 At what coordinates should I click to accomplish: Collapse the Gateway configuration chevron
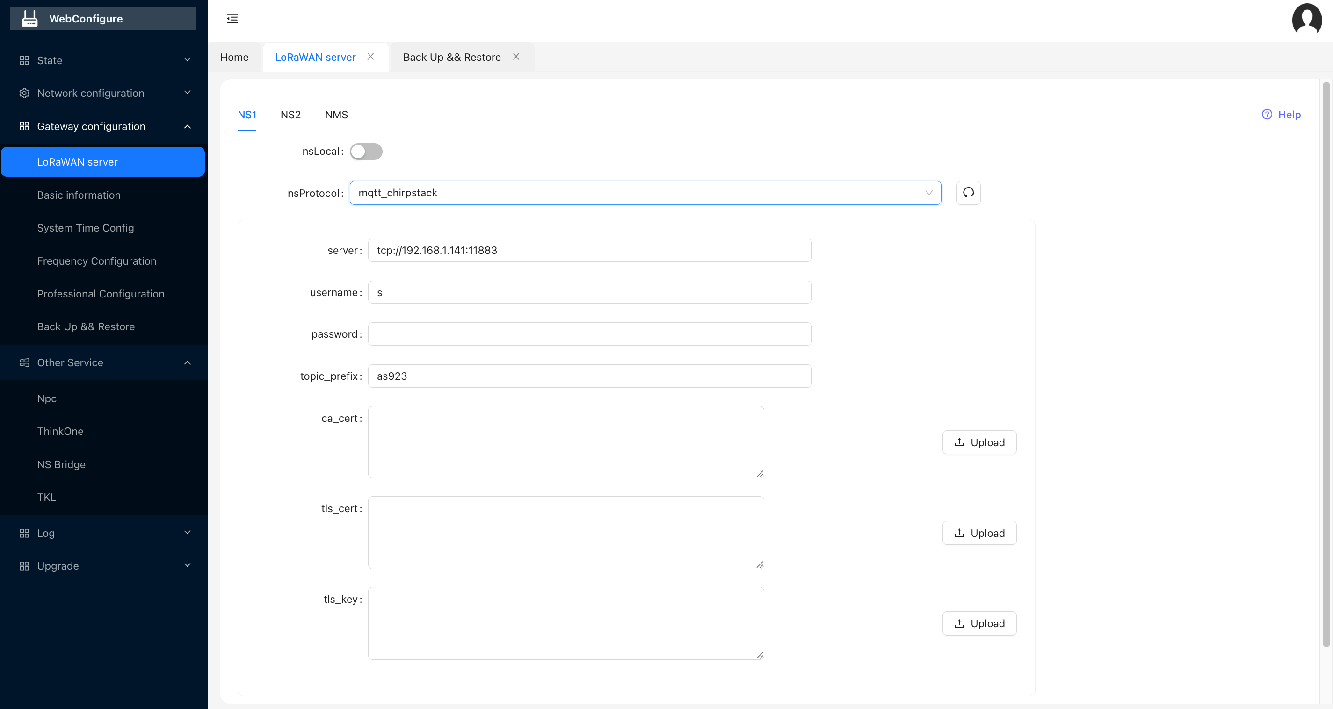coord(188,126)
